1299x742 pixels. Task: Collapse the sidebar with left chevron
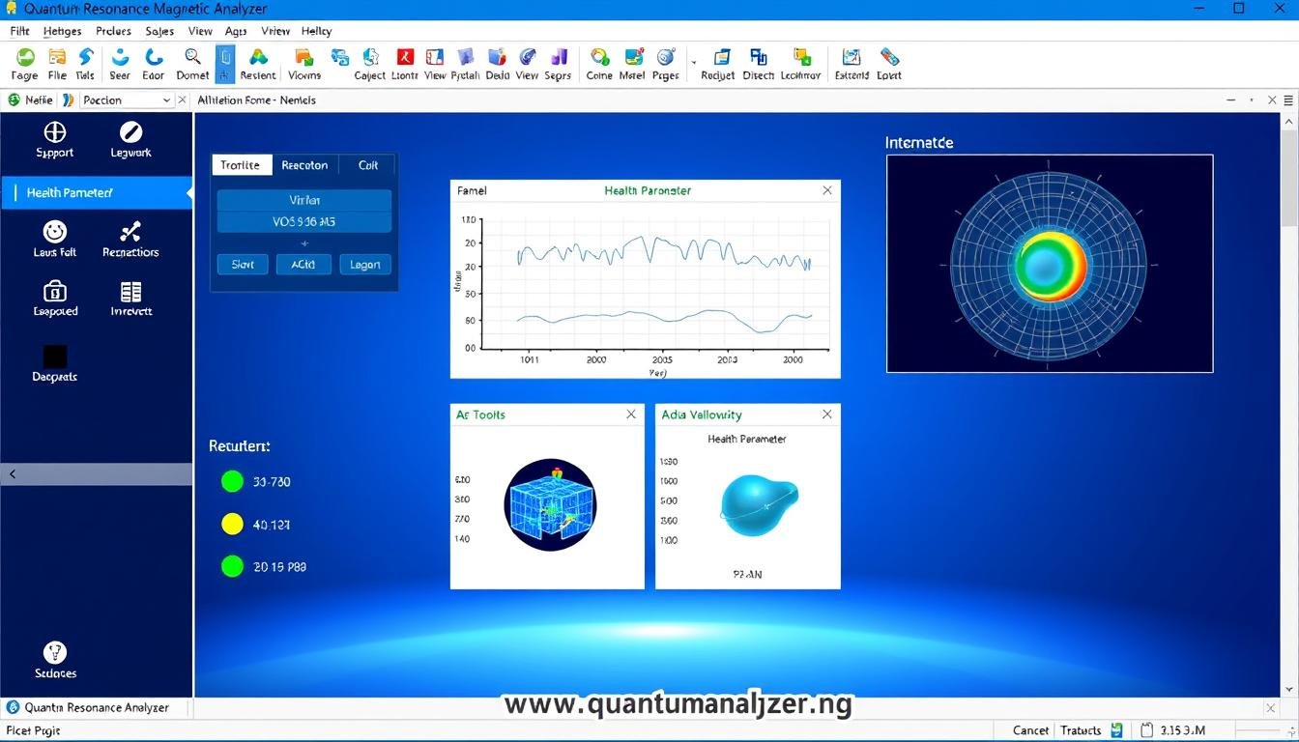pyautogui.click(x=13, y=474)
